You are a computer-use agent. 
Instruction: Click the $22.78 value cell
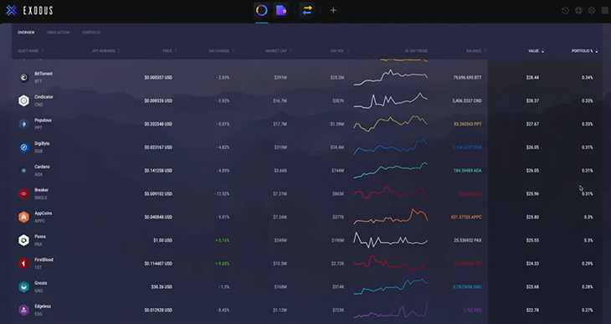pyautogui.click(x=532, y=311)
